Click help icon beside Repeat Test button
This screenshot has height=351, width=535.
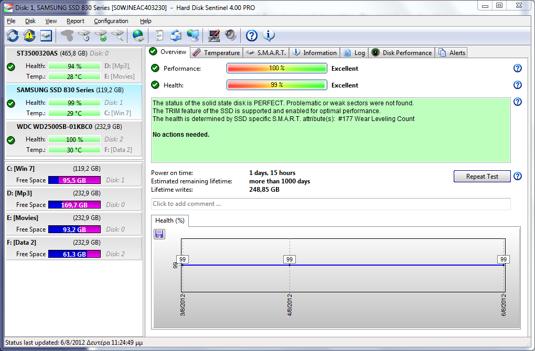(518, 176)
